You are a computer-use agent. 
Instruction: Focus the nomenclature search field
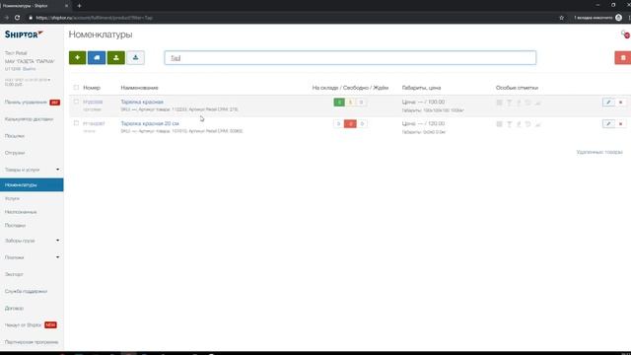click(x=350, y=57)
